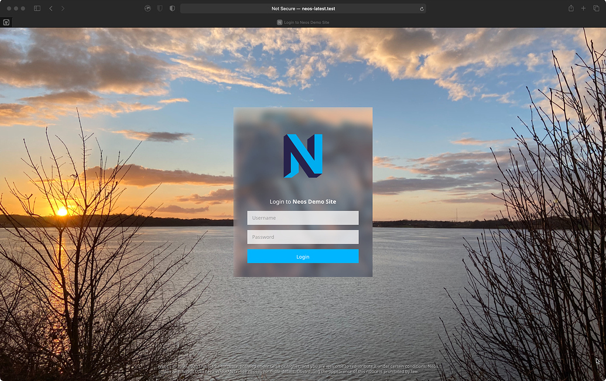The image size is (606, 381).
Task: Open a new tab with the plus icon
Action: 583,8
